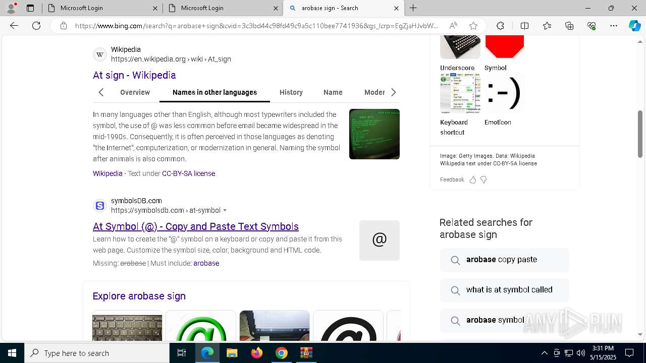This screenshot has width=646, height=363.
Task: Toggle split screen view
Action: coord(524,26)
